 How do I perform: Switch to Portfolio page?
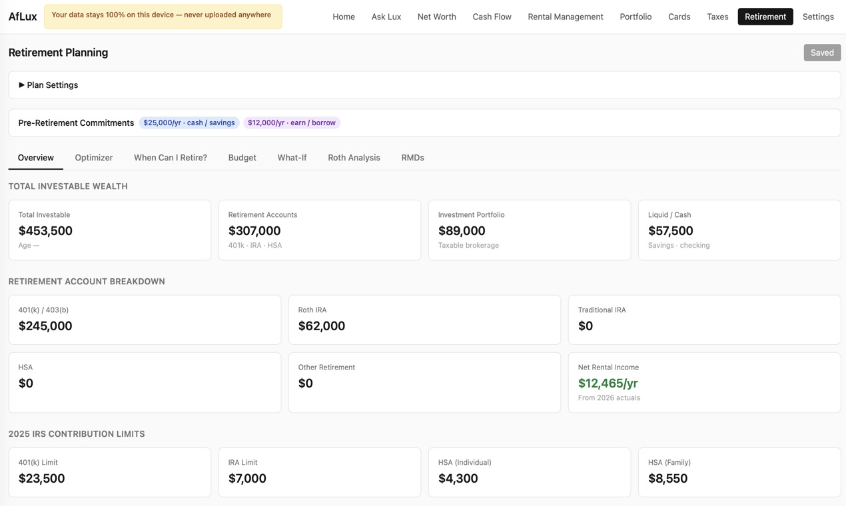point(635,17)
